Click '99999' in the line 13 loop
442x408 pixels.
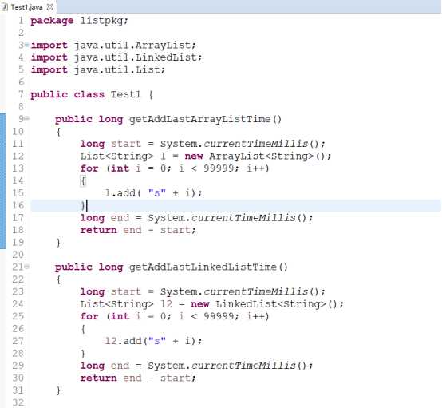219,168
